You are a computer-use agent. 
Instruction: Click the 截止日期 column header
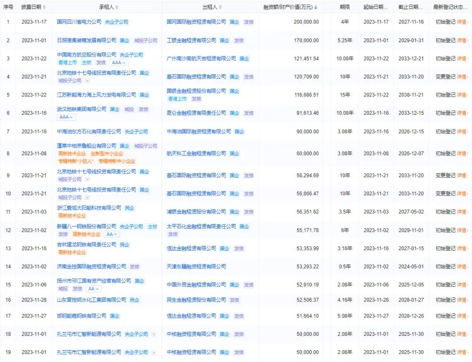click(x=410, y=7)
